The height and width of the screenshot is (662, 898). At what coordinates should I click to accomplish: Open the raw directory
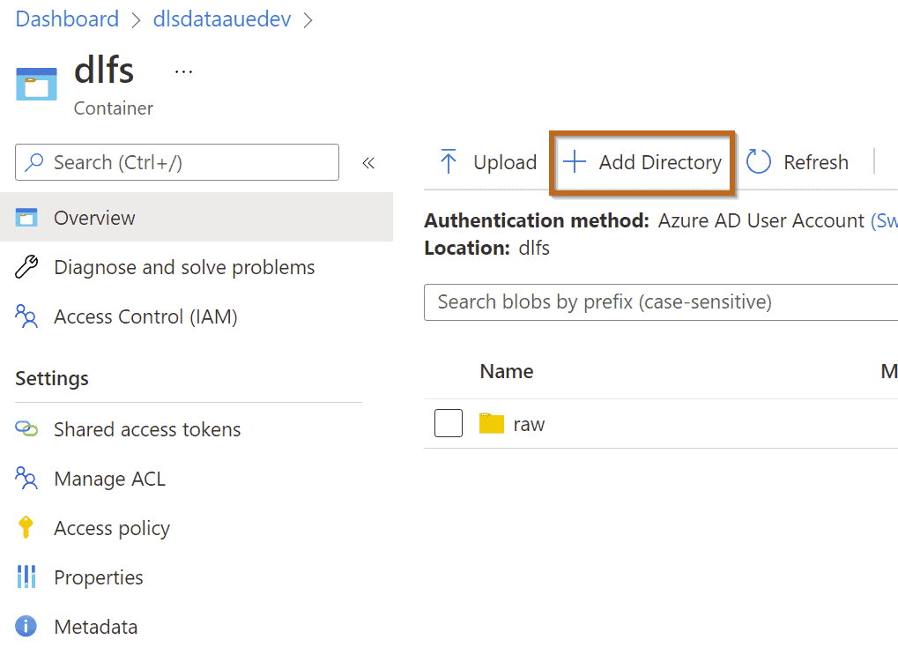pos(529,425)
